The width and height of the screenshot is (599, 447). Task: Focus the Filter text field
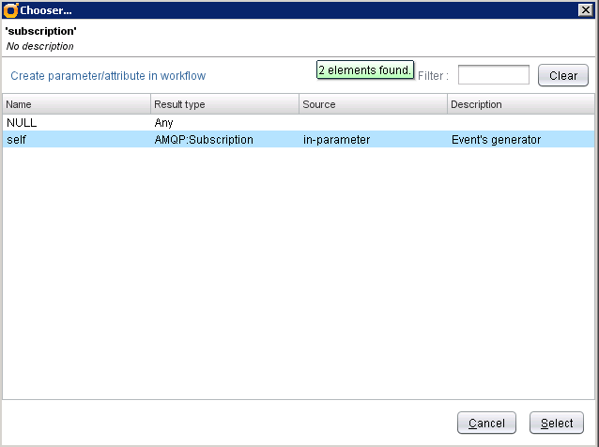(x=493, y=75)
